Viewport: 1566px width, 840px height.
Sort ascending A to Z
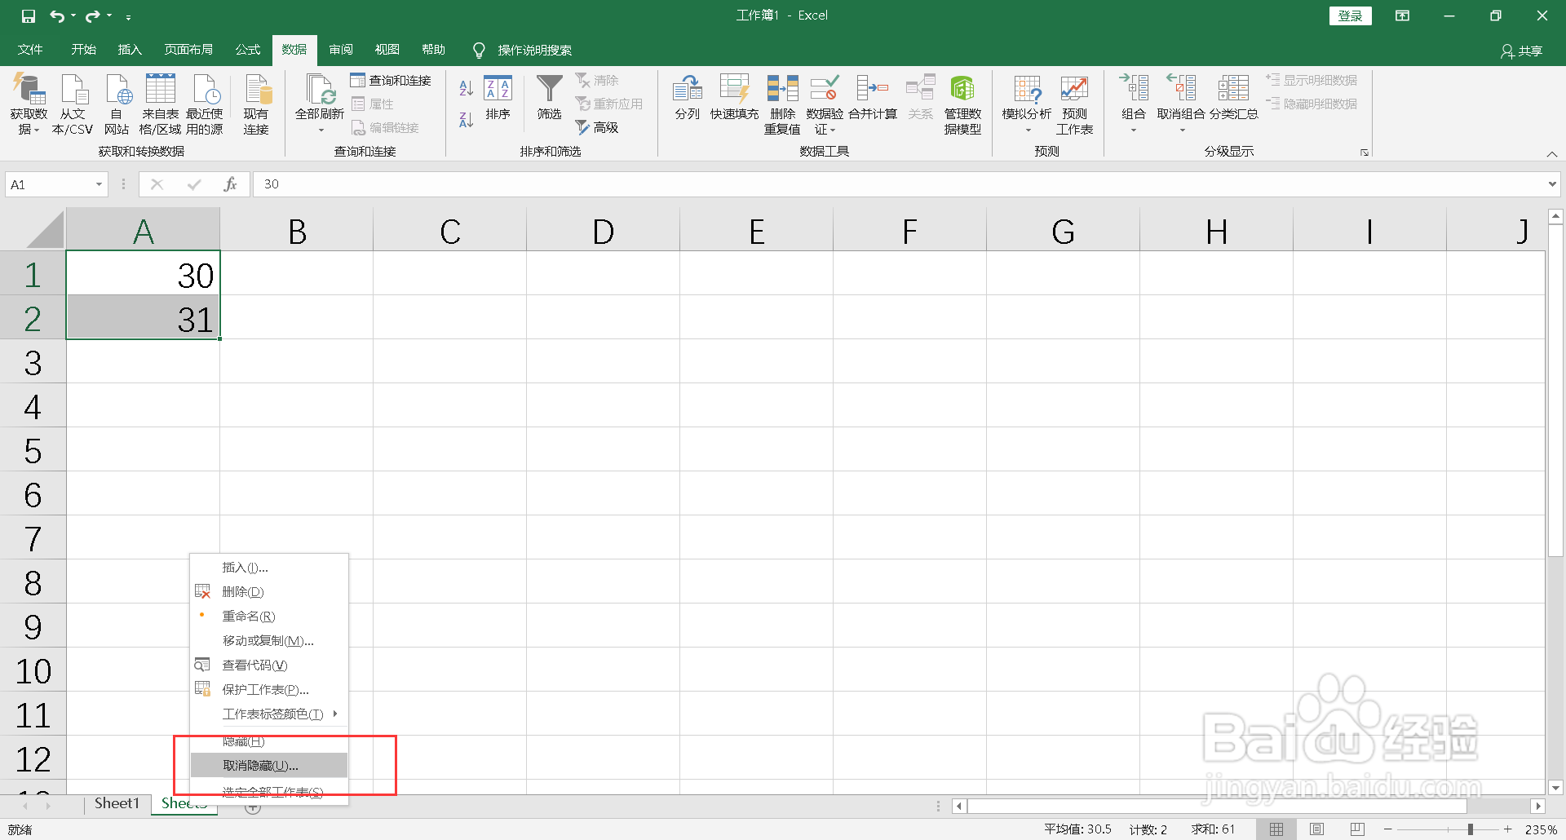(466, 87)
